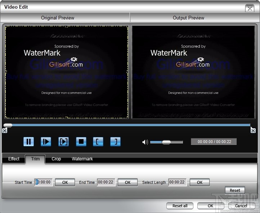Click the Select Length input field
The height and width of the screenshot is (213, 260).
(178, 182)
